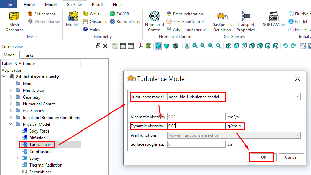Select Combustion item in Physical Model

[40, 152]
